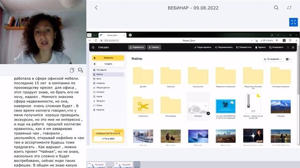
Task: Click the Поделиться share button
Action: (136, 47)
